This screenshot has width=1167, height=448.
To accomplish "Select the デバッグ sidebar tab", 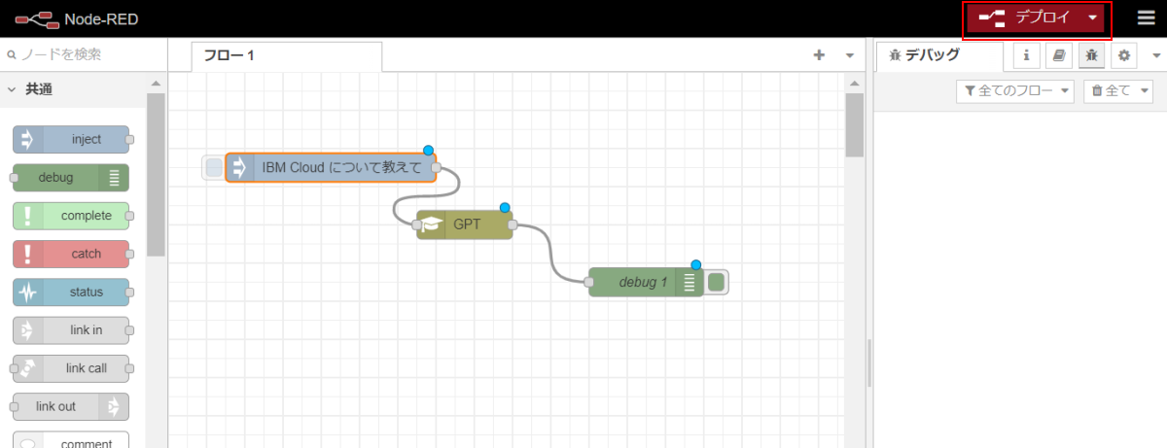I will point(939,56).
